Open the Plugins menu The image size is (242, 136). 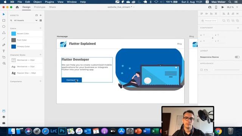tap(50, 2)
